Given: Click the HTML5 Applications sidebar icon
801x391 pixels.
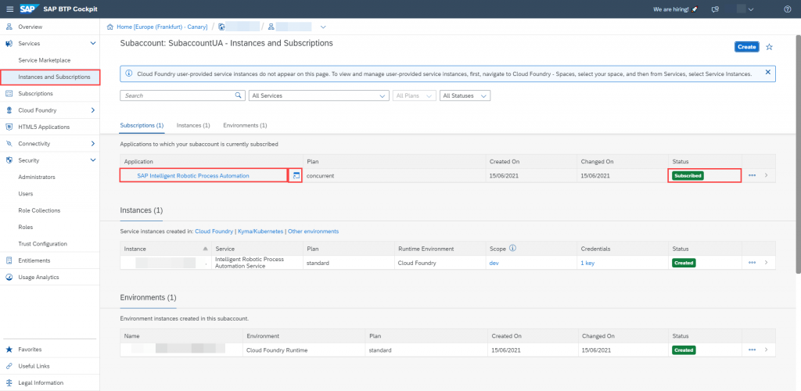Looking at the screenshot, I should click(x=9, y=127).
